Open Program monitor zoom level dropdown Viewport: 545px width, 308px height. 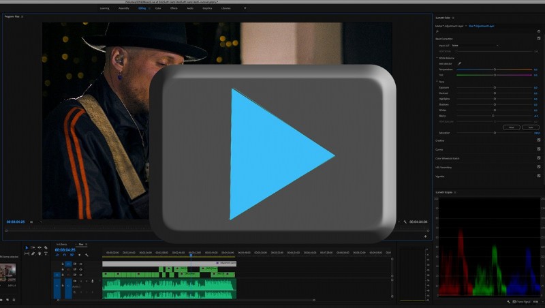(x=36, y=221)
